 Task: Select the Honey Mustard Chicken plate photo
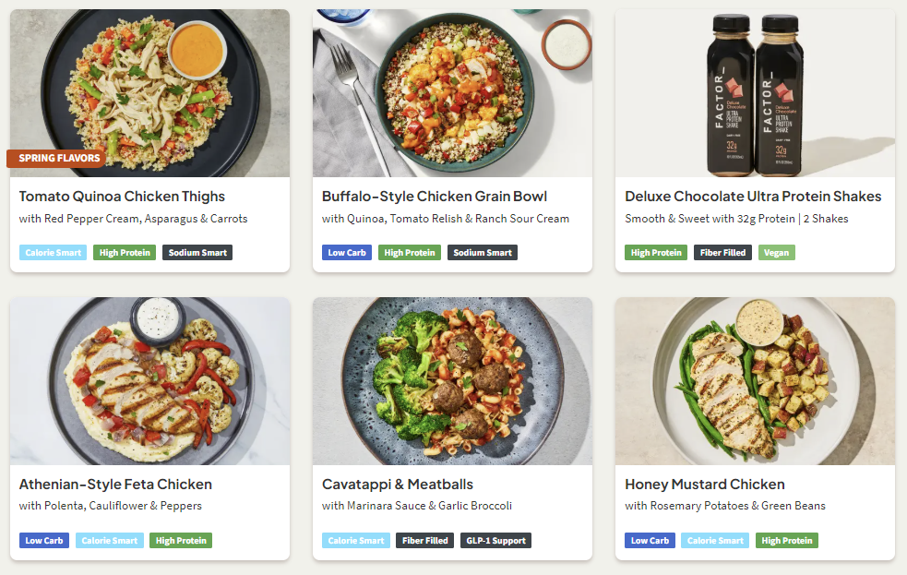click(755, 380)
